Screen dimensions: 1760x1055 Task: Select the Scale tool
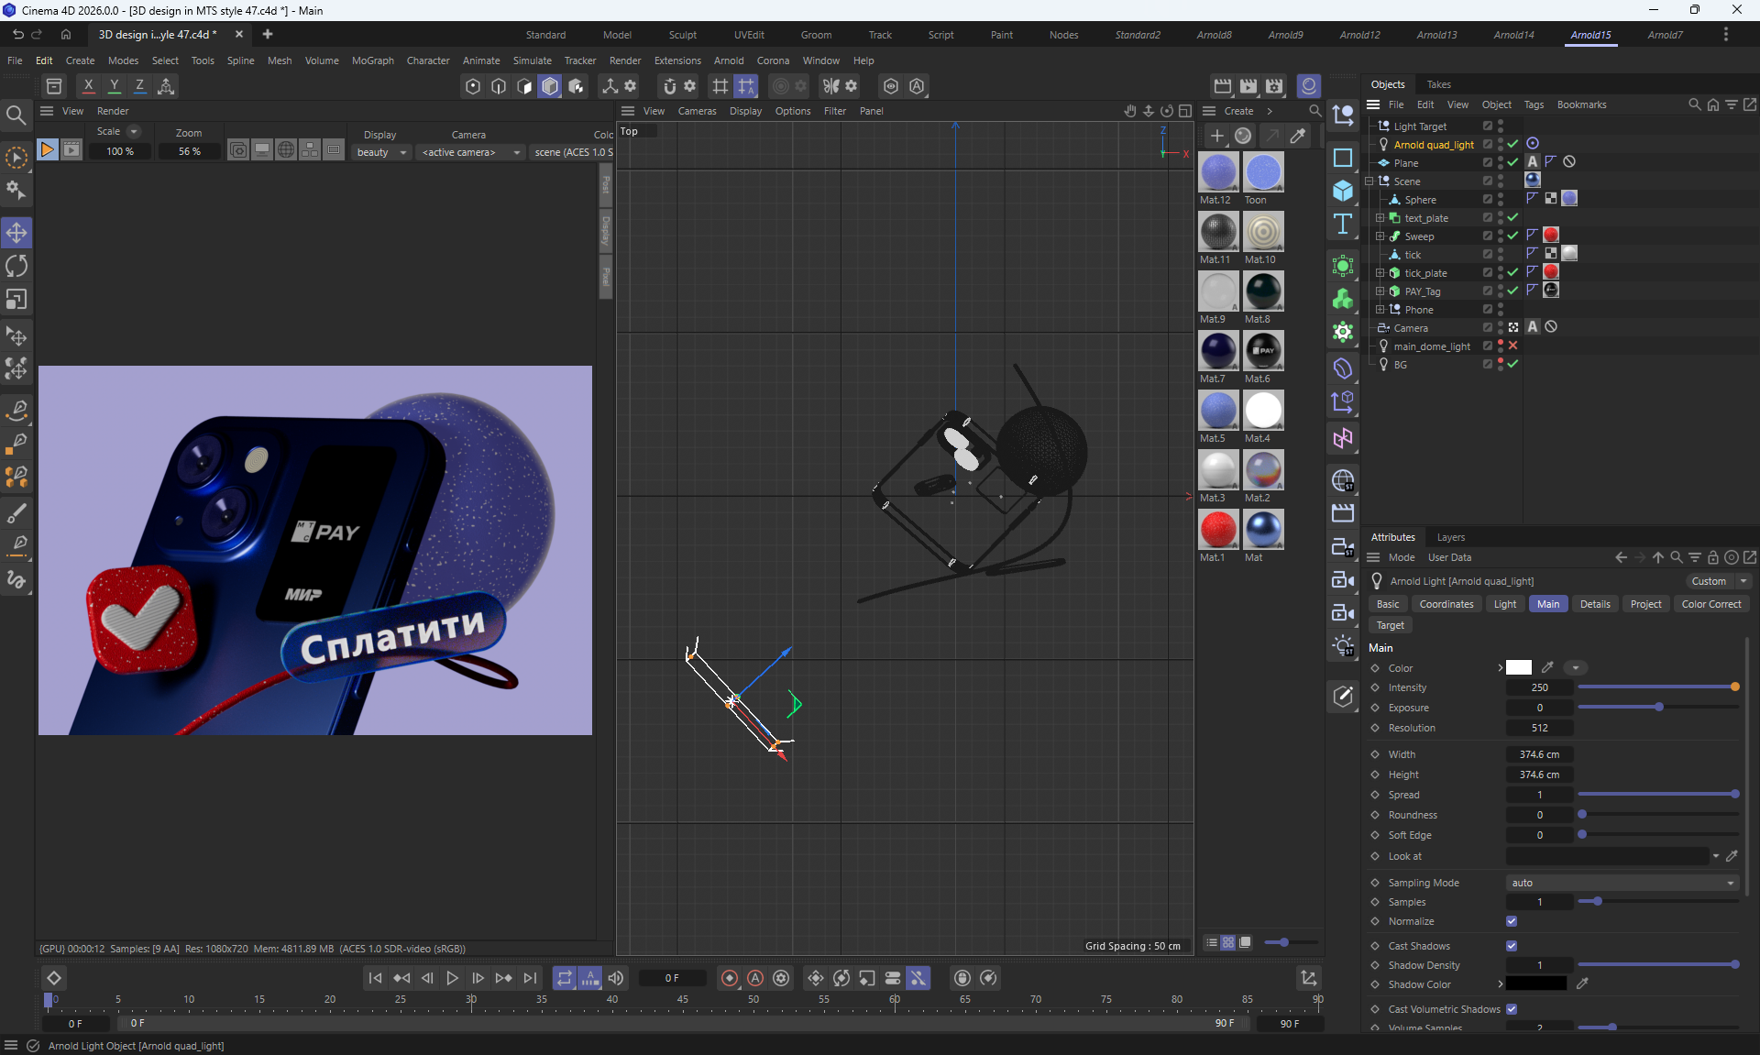click(x=16, y=300)
